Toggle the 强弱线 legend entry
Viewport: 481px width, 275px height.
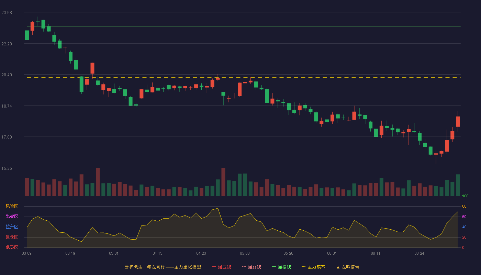[251, 267]
